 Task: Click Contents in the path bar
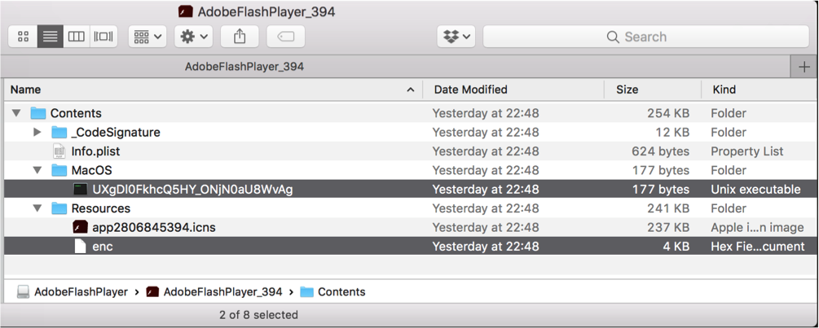pyautogui.click(x=332, y=291)
